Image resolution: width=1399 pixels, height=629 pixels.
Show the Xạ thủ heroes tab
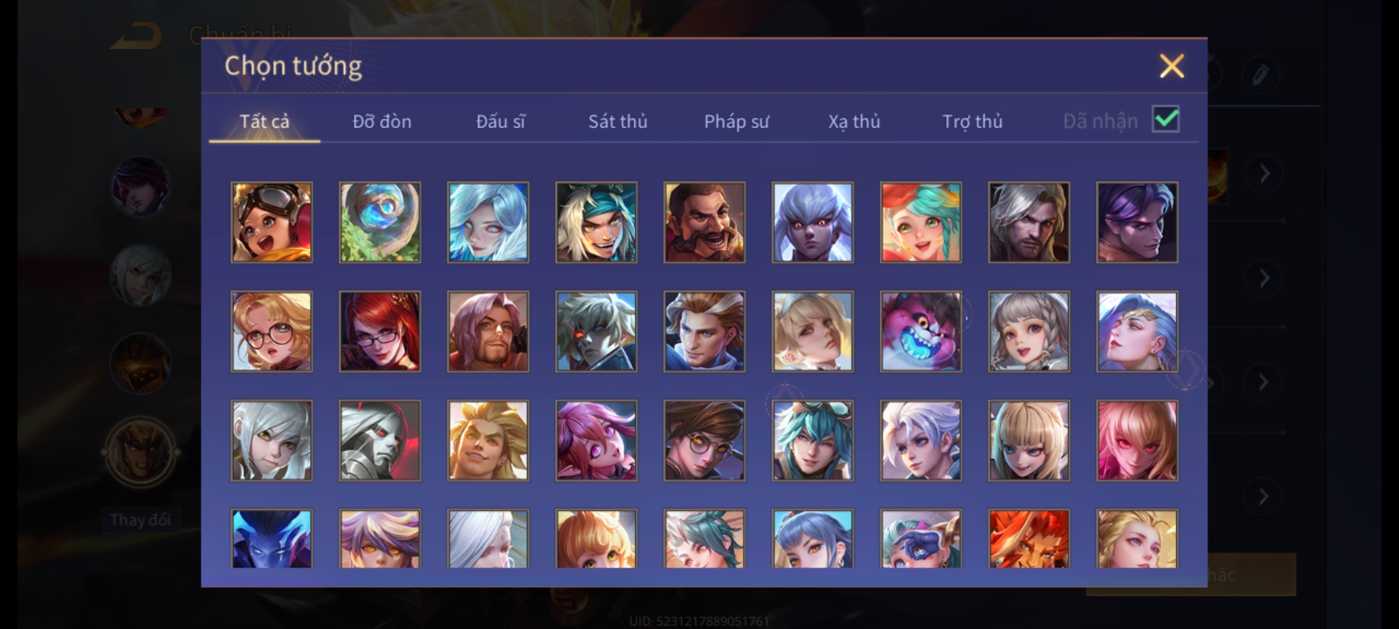click(x=854, y=121)
